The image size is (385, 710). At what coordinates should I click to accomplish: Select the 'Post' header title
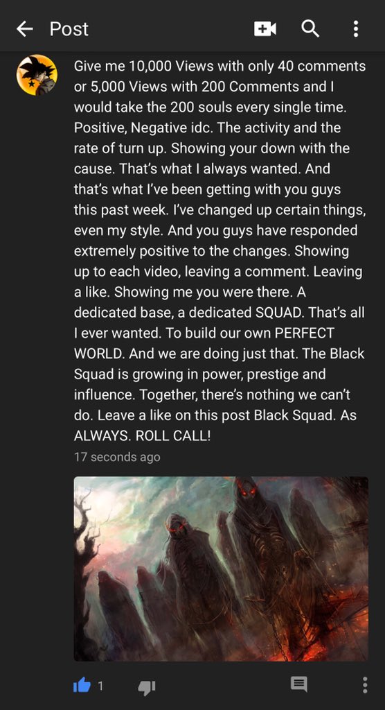69,29
